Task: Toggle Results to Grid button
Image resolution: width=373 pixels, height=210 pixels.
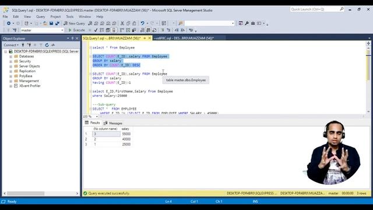Action: pyautogui.click(x=148, y=30)
